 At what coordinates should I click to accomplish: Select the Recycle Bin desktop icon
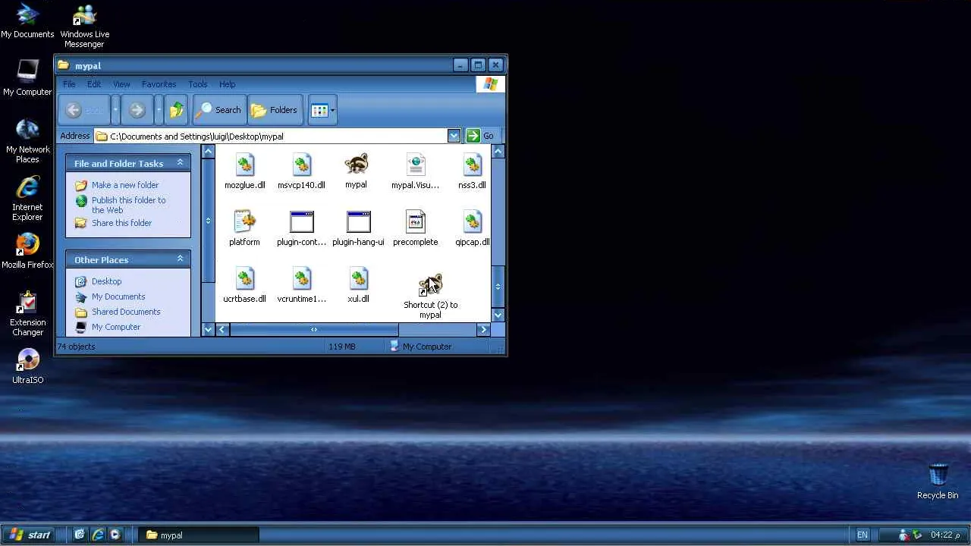[938, 475]
